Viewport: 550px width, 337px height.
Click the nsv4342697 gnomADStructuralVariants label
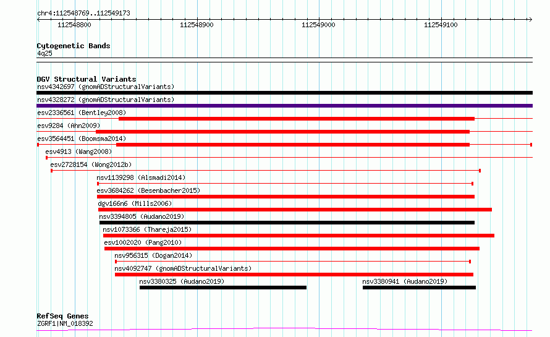[106, 87]
